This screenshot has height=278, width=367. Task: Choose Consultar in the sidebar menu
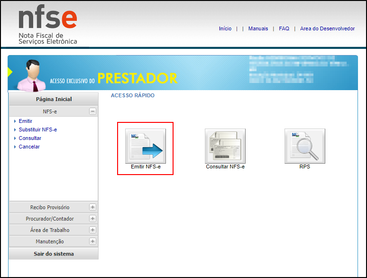(x=30, y=138)
